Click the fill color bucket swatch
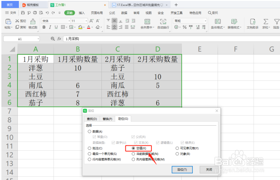This screenshot has width=280, height=180. click(x=80, y=27)
